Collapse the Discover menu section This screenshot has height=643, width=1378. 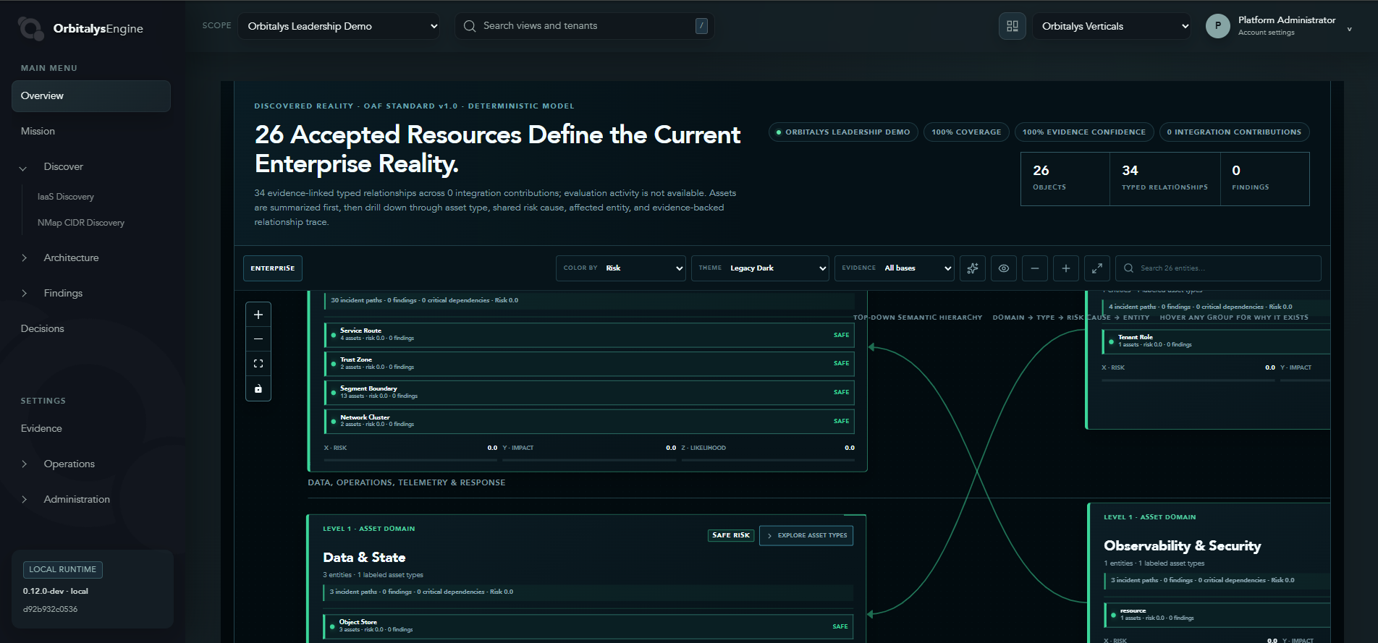[23, 168]
